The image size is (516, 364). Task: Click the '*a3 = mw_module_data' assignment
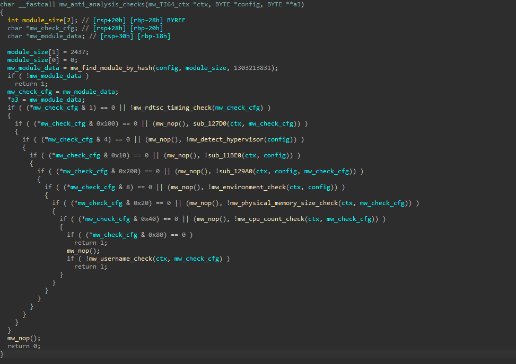coord(46,100)
